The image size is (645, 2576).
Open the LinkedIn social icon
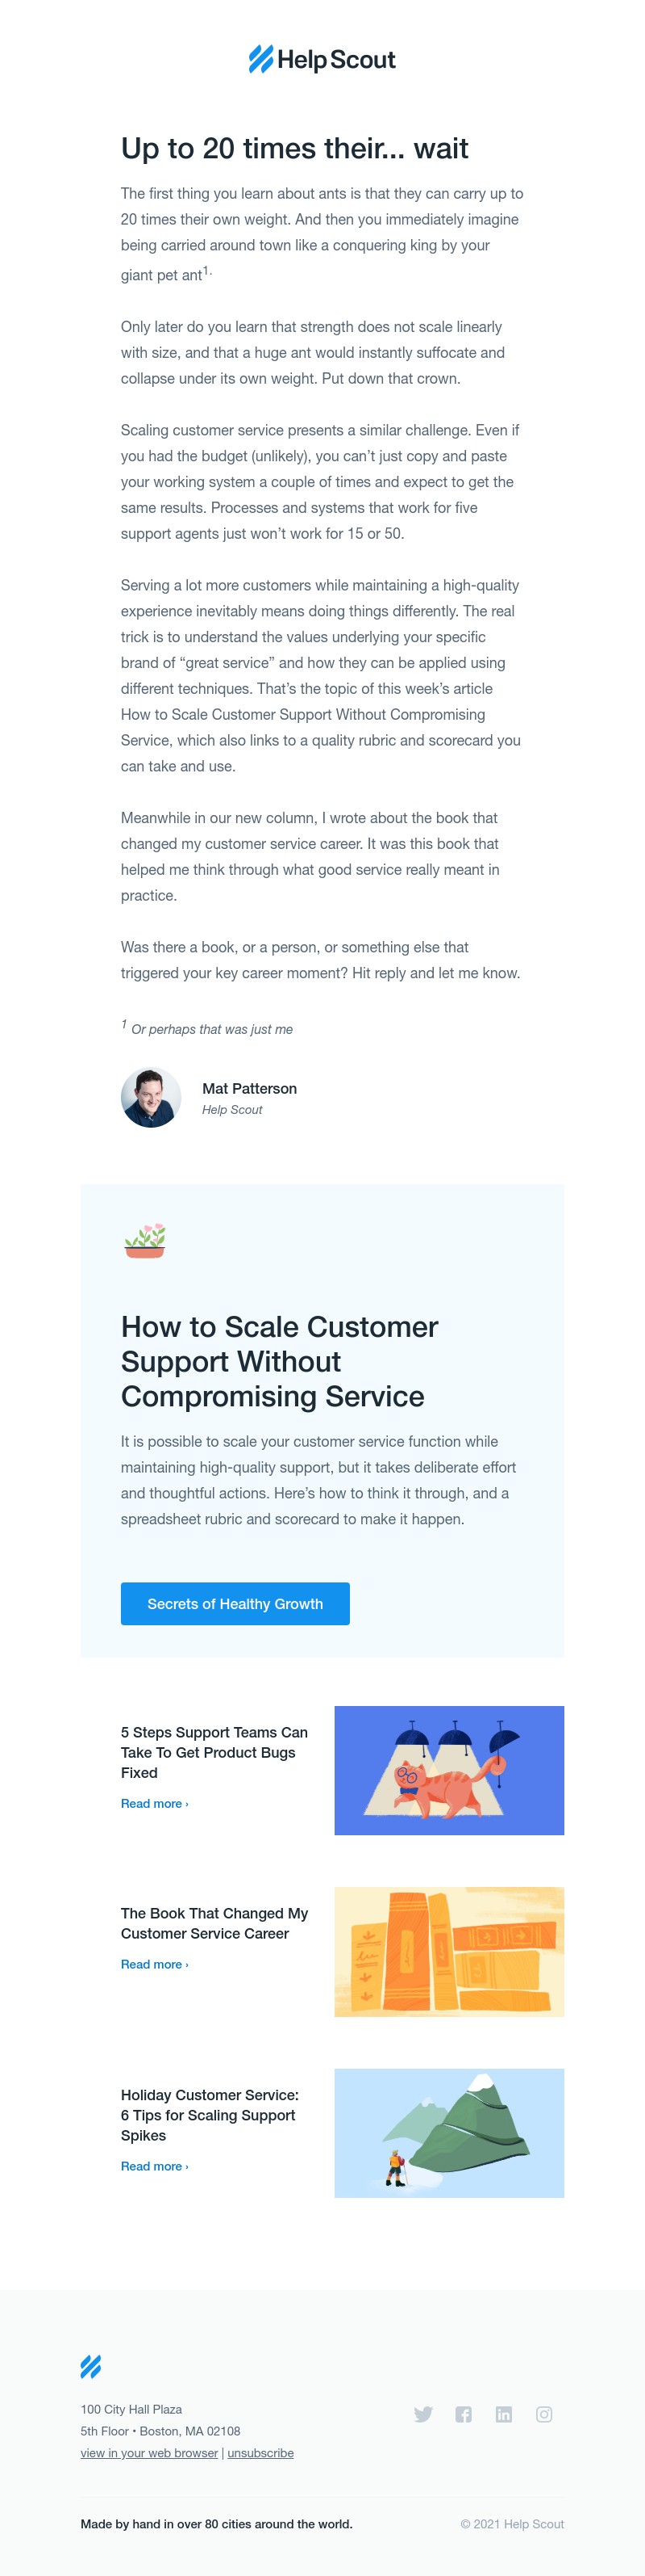(504, 2414)
